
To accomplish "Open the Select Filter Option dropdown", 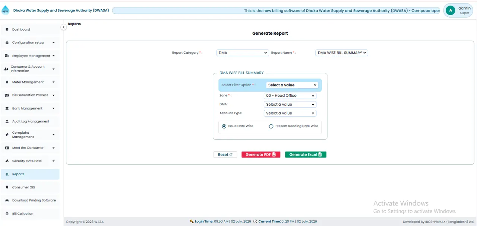I will point(292,85).
